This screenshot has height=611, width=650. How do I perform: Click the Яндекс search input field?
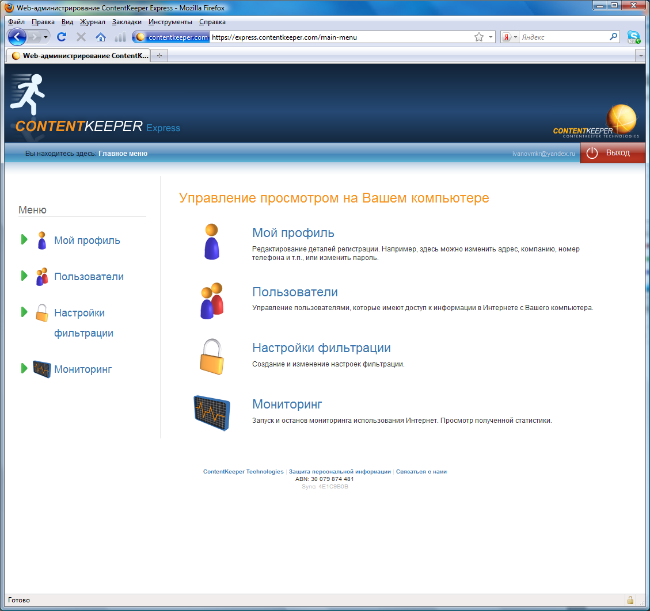(x=564, y=37)
